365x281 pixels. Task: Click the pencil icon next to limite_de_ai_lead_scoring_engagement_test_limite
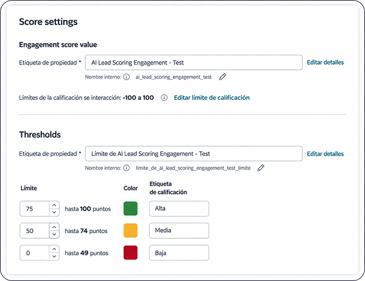click(x=261, y=168)
